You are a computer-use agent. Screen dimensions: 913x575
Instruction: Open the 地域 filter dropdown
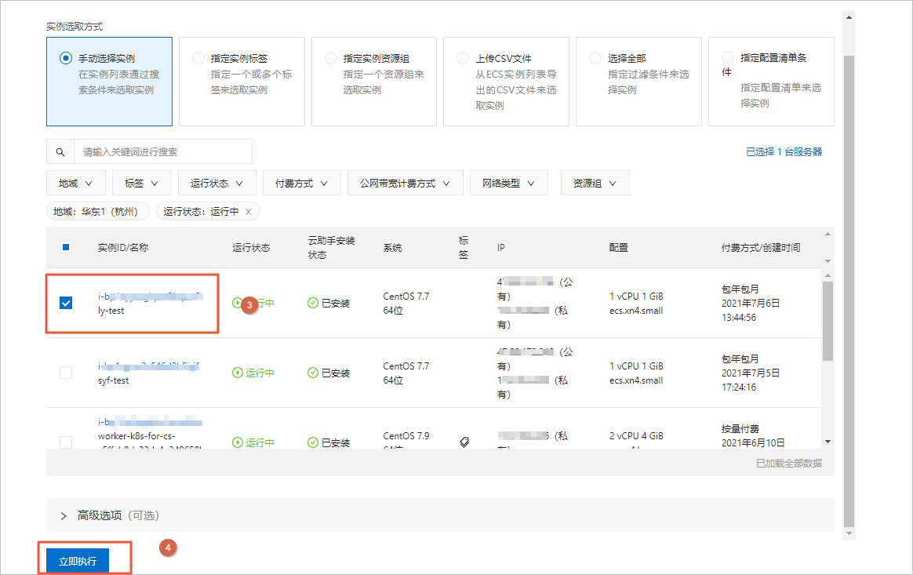76,183
